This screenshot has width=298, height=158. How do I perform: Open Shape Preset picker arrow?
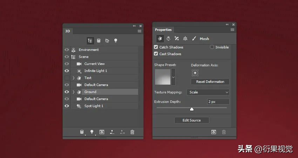[173, 77]
